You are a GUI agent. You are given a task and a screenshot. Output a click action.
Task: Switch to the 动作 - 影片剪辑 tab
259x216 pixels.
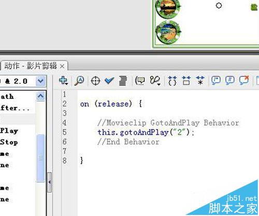pyautogui.click(x=31, y=66)
